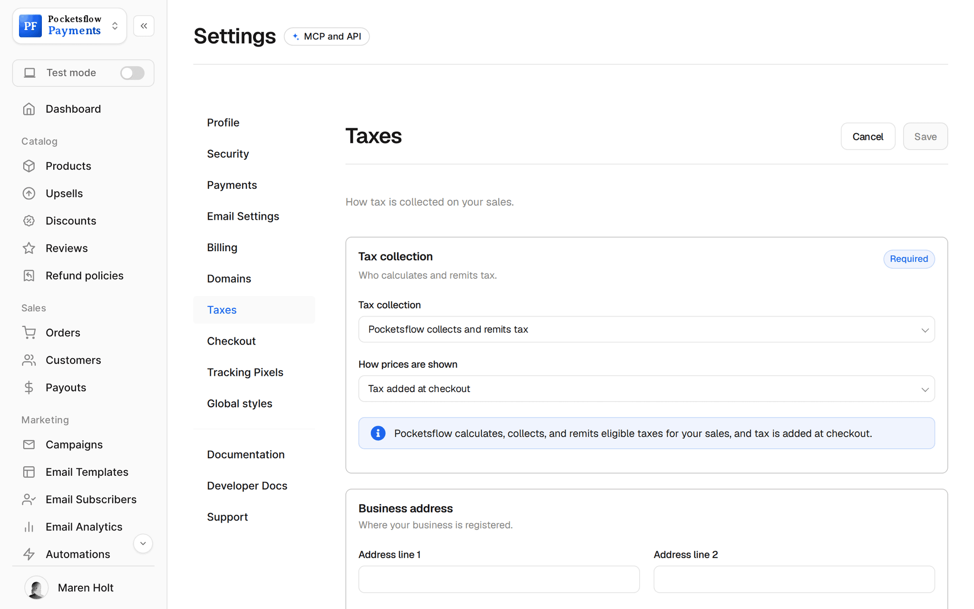
Task: Click the Email Subscribers user-check icon
Action: (29, 500)
